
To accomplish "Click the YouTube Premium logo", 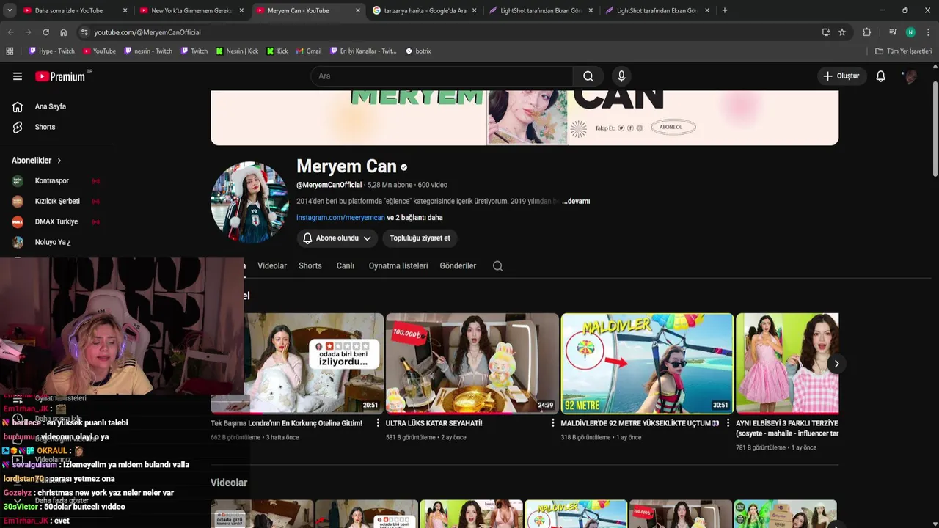I will [x=61, y=76].
